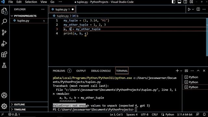
Task: Click the Run Python File play button
Action: click(189, 9)
